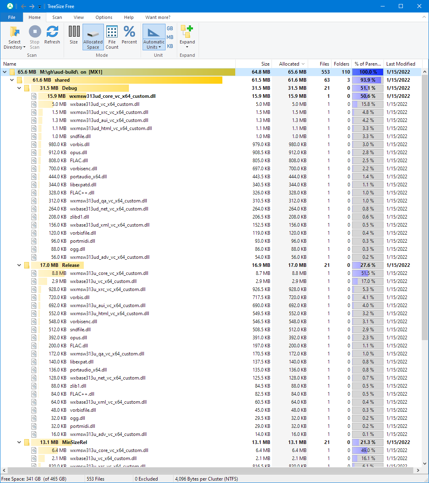Collapse the Release folder node
This screenshot has height=483, width=429.
[x=19, y=265]
